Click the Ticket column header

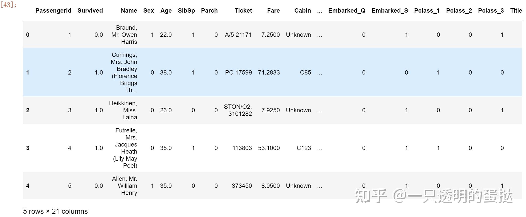click(x=243, y=11)
